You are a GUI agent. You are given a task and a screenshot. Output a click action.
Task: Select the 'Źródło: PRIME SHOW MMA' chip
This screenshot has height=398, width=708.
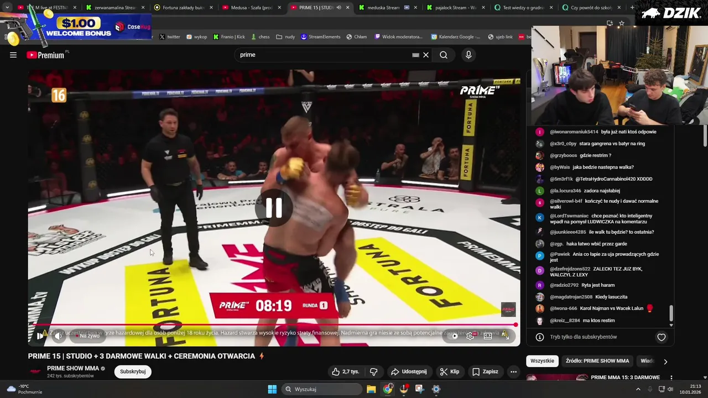click(597, 361)
